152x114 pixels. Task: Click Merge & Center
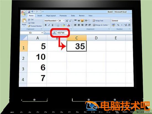[x=100, y=25]
